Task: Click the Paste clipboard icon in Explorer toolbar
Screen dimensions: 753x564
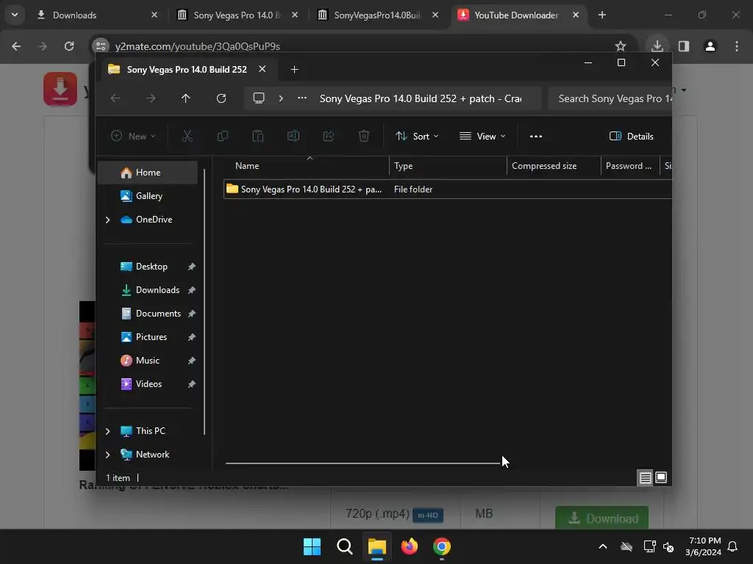Action: [x=258, y=136]
